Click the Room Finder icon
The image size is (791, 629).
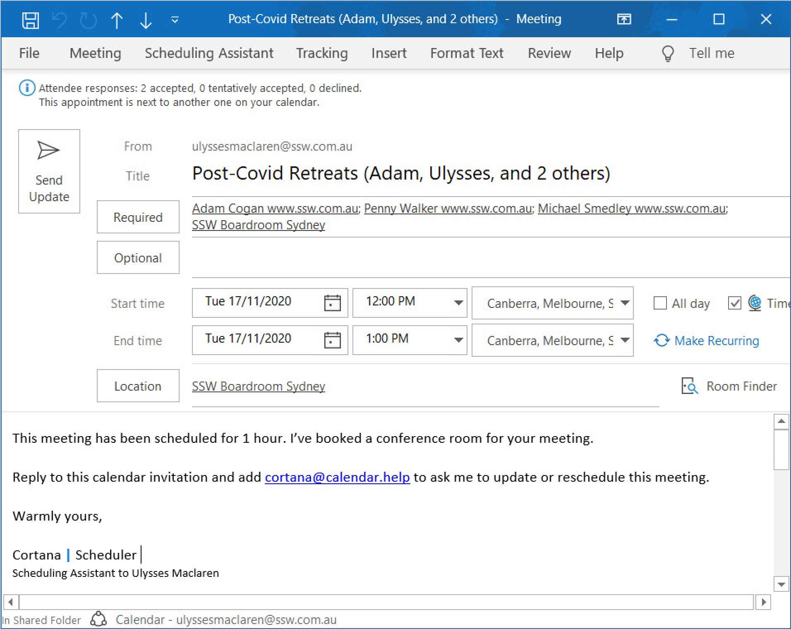689,386
